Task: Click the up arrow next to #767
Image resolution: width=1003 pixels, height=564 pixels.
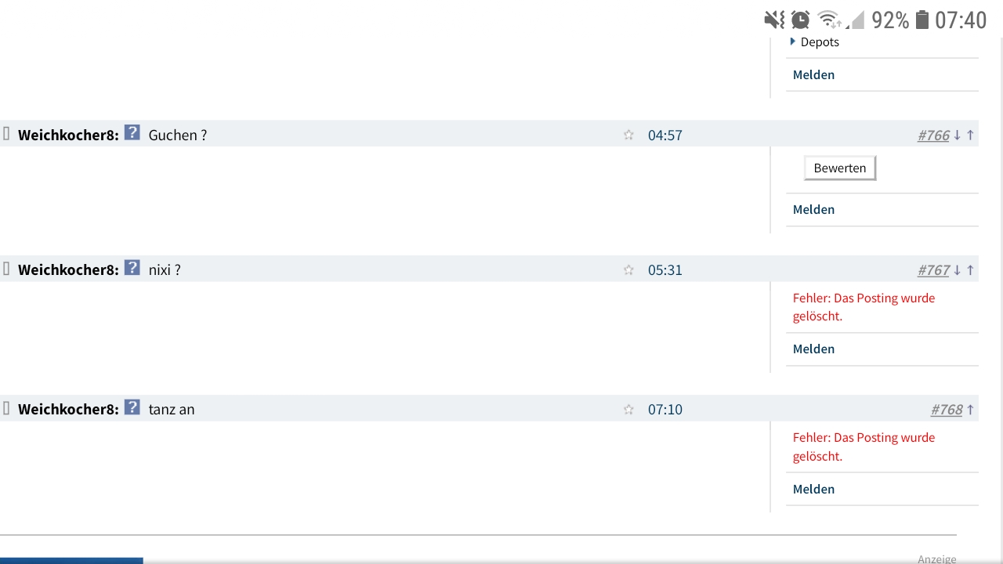Action: 969,269
